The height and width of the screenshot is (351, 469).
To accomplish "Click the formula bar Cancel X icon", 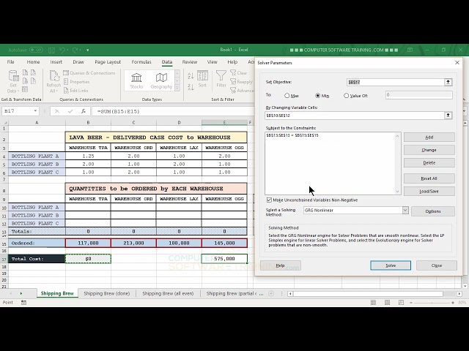I will [57, 111].
